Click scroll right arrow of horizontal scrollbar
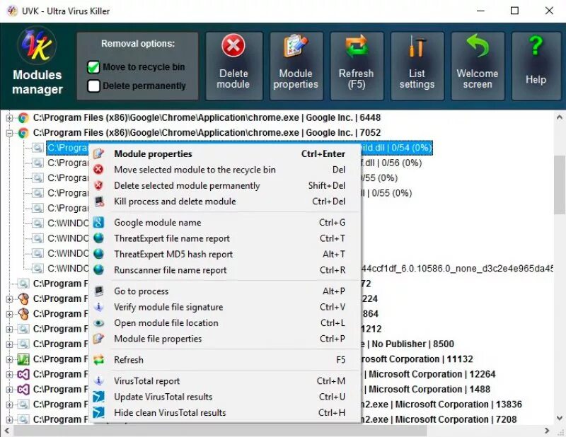Image resolution: width=566 pixels, height=437 pixels. (547, 431)
